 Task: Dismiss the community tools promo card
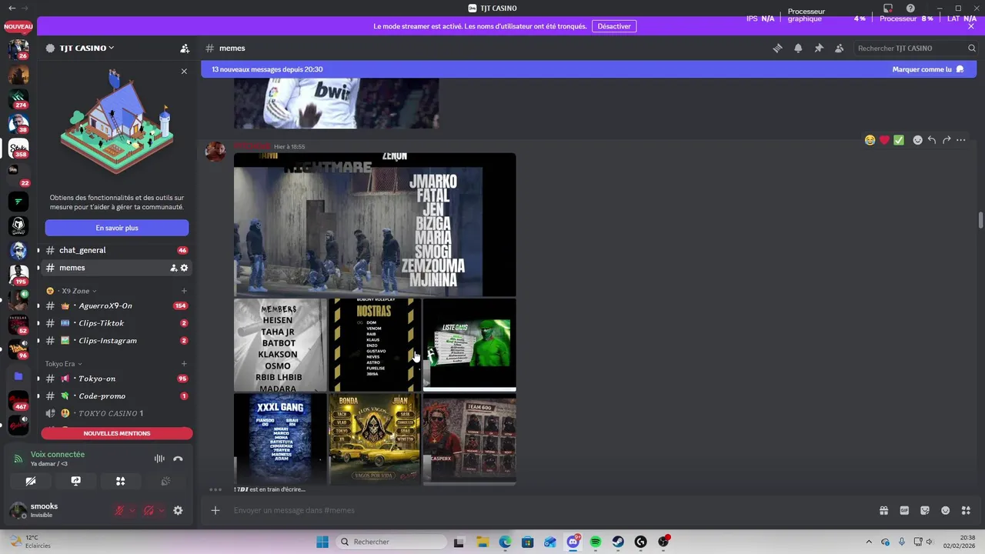(x=184, y=71)
